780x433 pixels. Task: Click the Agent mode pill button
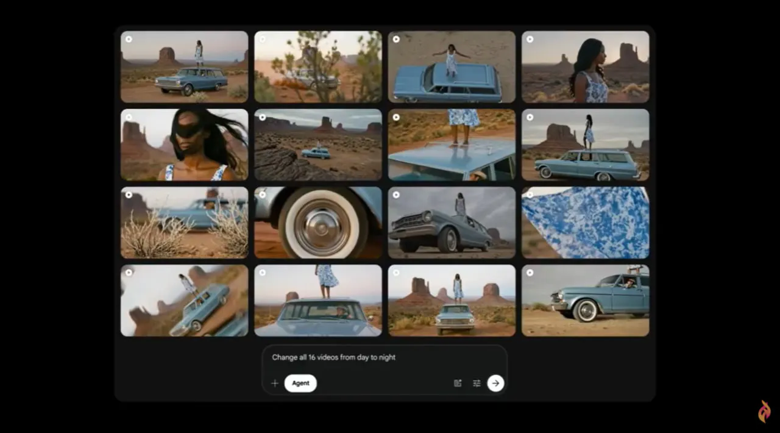(300, 383)
